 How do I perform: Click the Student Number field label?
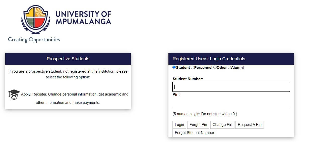[188, 79]
